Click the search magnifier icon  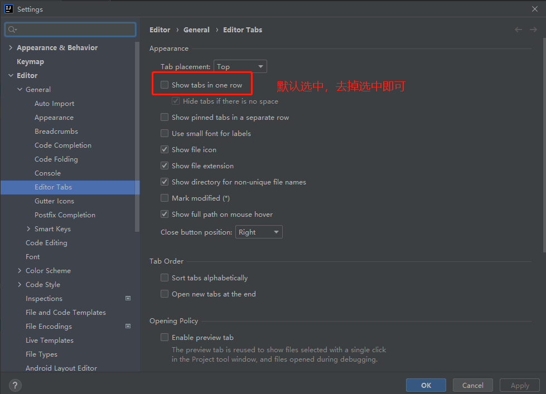(x=12, y=30)
